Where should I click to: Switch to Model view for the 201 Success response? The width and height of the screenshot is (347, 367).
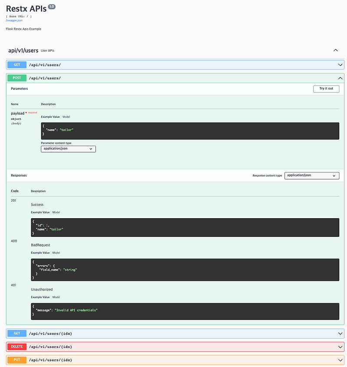pos(56,212)
